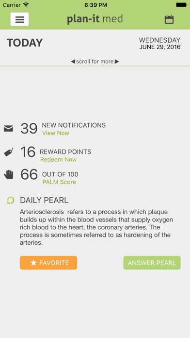Tap the star in Favorite button
The height and width of the screenshot is (338, 190).
pos(33,263)
